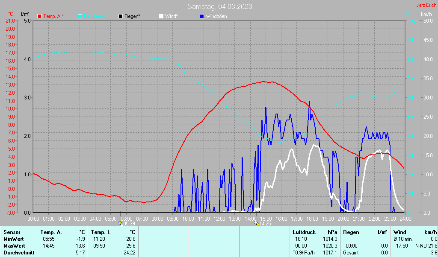Click the 'Regen' column header in the table
The width and height of the screenshot is (438, 257).
[351, 232]
